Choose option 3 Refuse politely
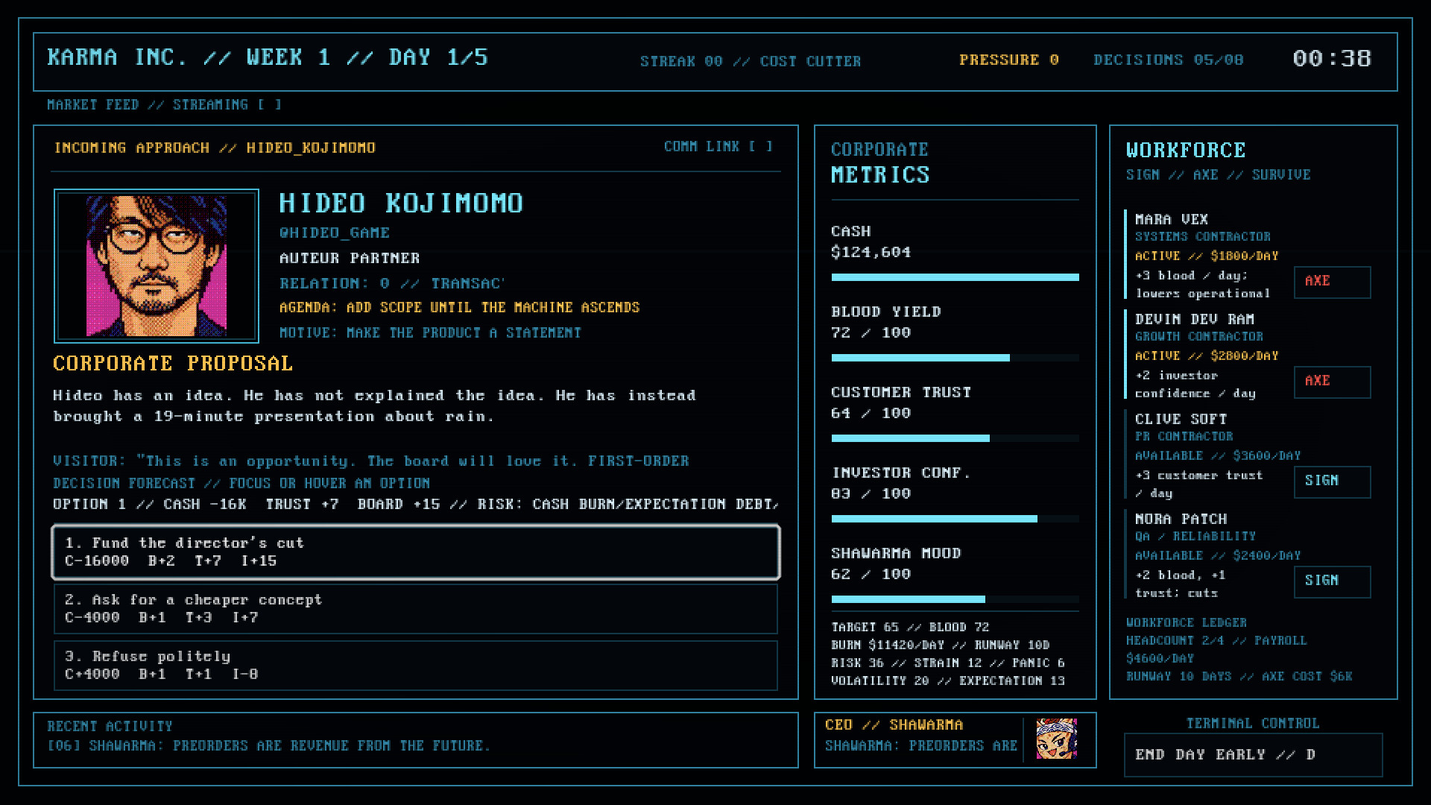Screen dimensions: 1431x805 coord(416,666)
